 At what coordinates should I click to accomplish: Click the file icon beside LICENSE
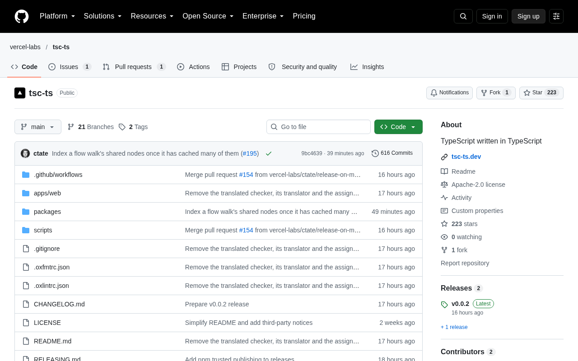point(26,323)
